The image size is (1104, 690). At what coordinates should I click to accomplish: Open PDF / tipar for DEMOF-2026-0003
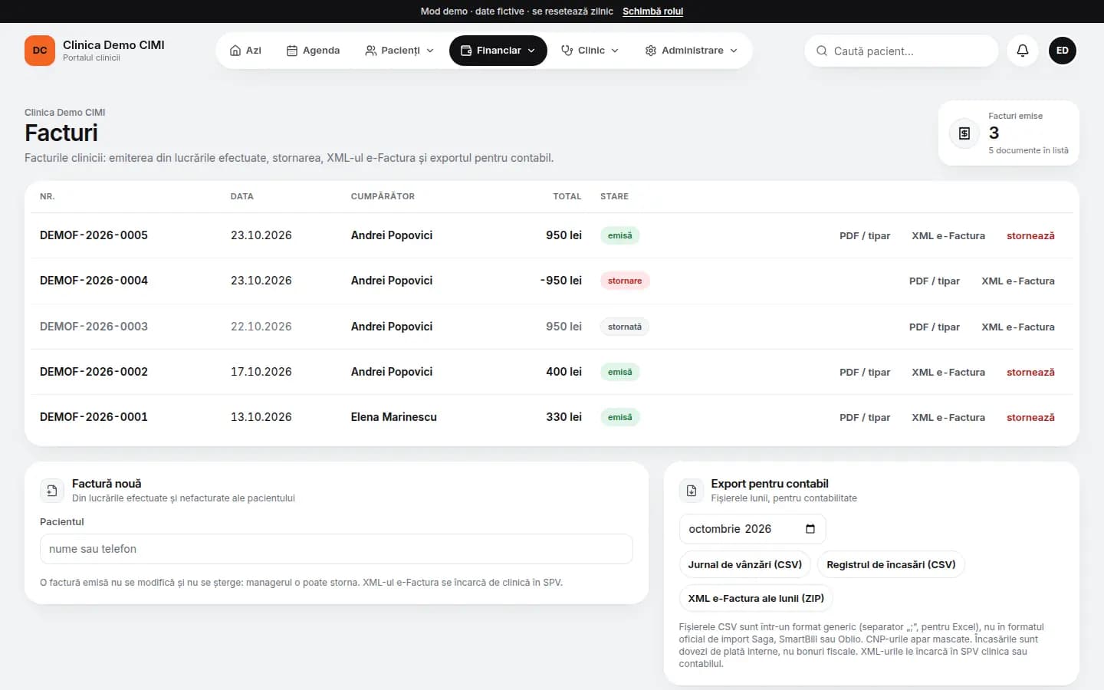tap(935, 327)
